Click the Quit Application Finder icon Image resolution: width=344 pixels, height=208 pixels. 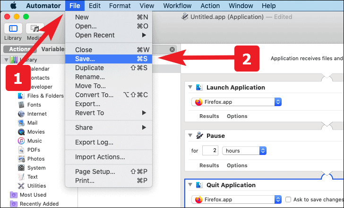[199, 185]
